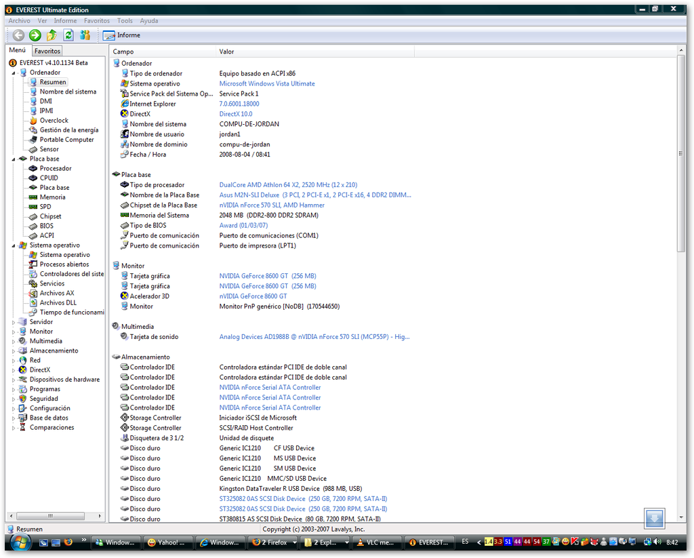This screenshot has width=694, height=558.
Task: Click the Campo column header
Action: (163, 52)
